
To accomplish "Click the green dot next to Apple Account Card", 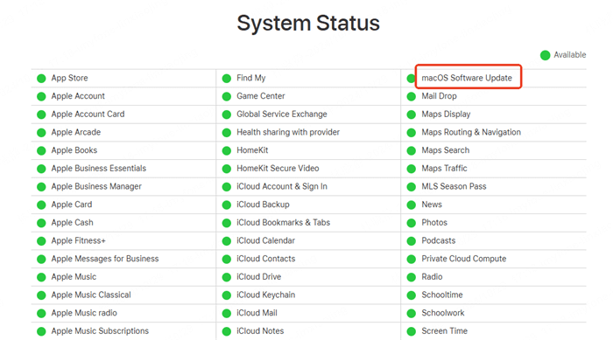I will point(41,114).
